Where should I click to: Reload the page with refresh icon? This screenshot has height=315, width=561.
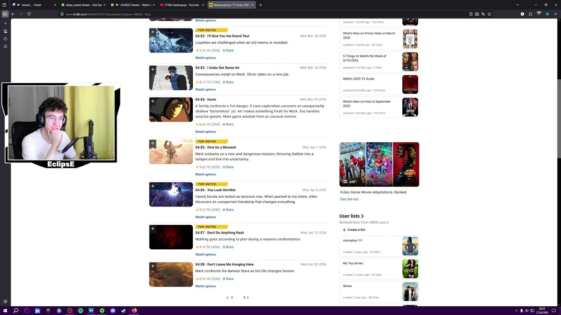[x=29, y=14]
